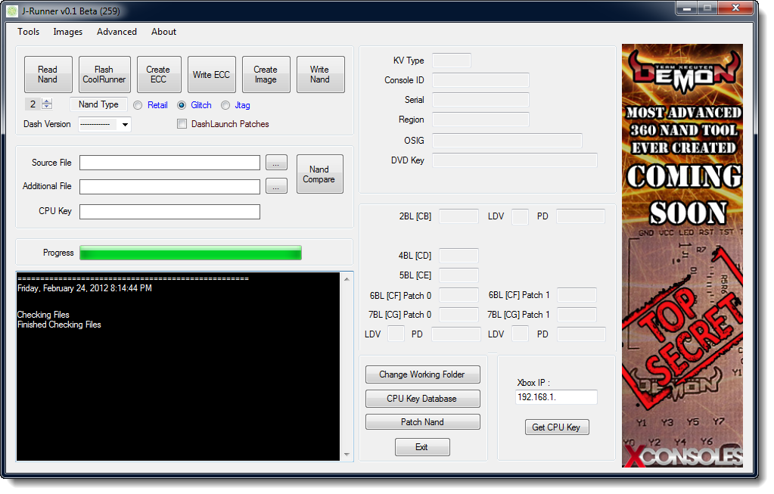The height and width of the screenshot is (494, 774).
Task: Click the OSIG field
Action: (x=507, y=141)
